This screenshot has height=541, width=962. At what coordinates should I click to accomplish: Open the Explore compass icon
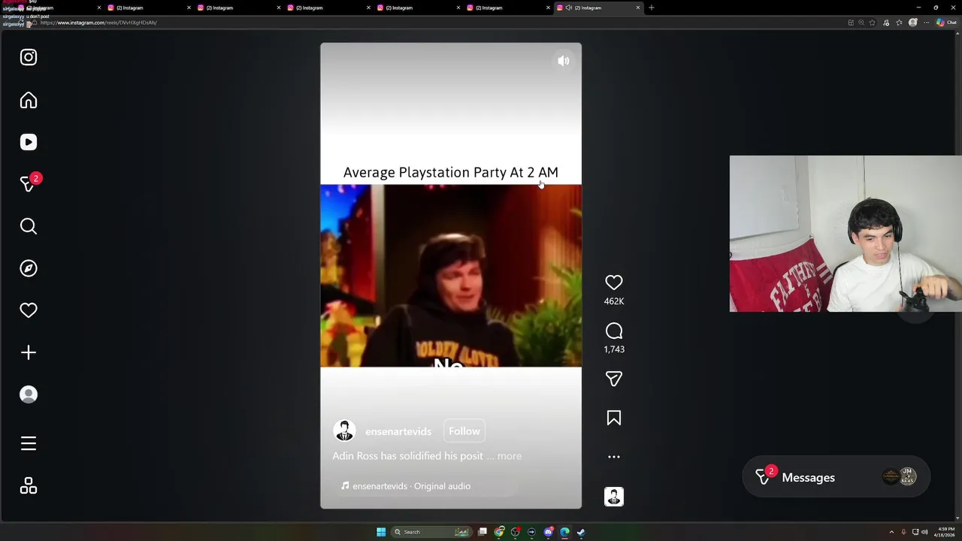[x=29, y=268]
